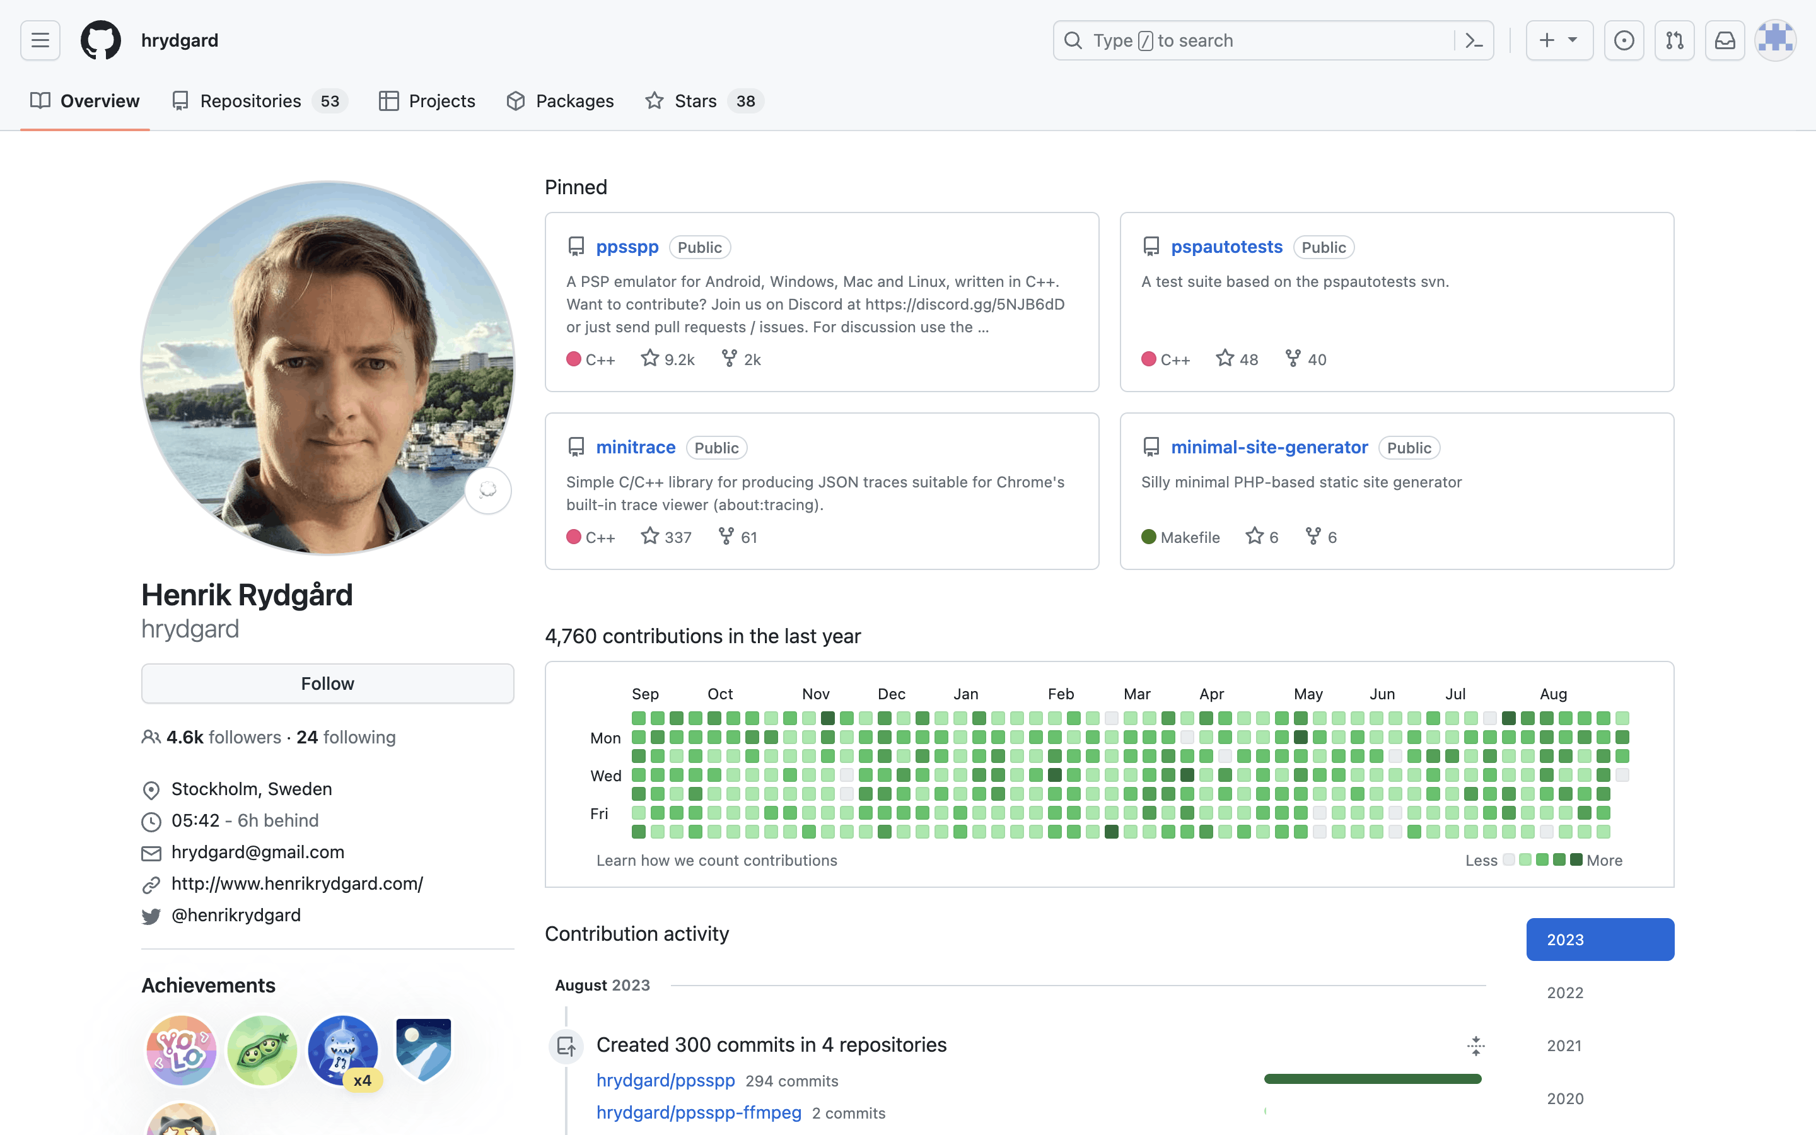Open the hamburger navigation menu
Viewport: 1816px width, 1135px height.
tap(40, 40)
